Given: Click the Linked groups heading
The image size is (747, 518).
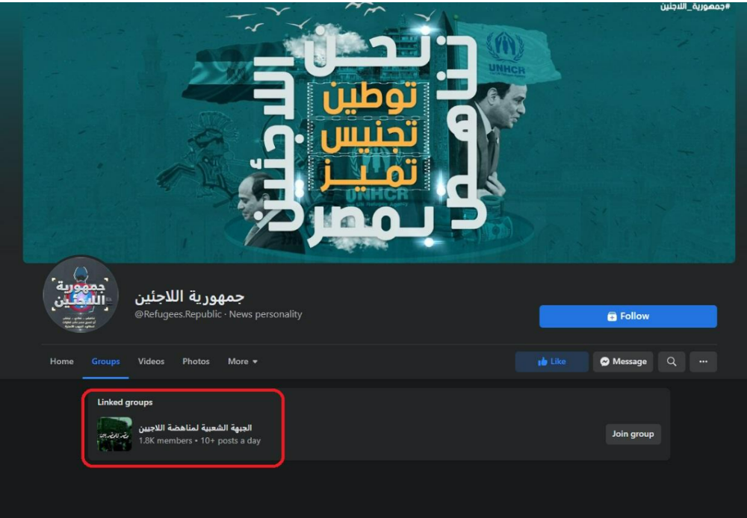Looking at the screenshot, I should pos(125,402).
